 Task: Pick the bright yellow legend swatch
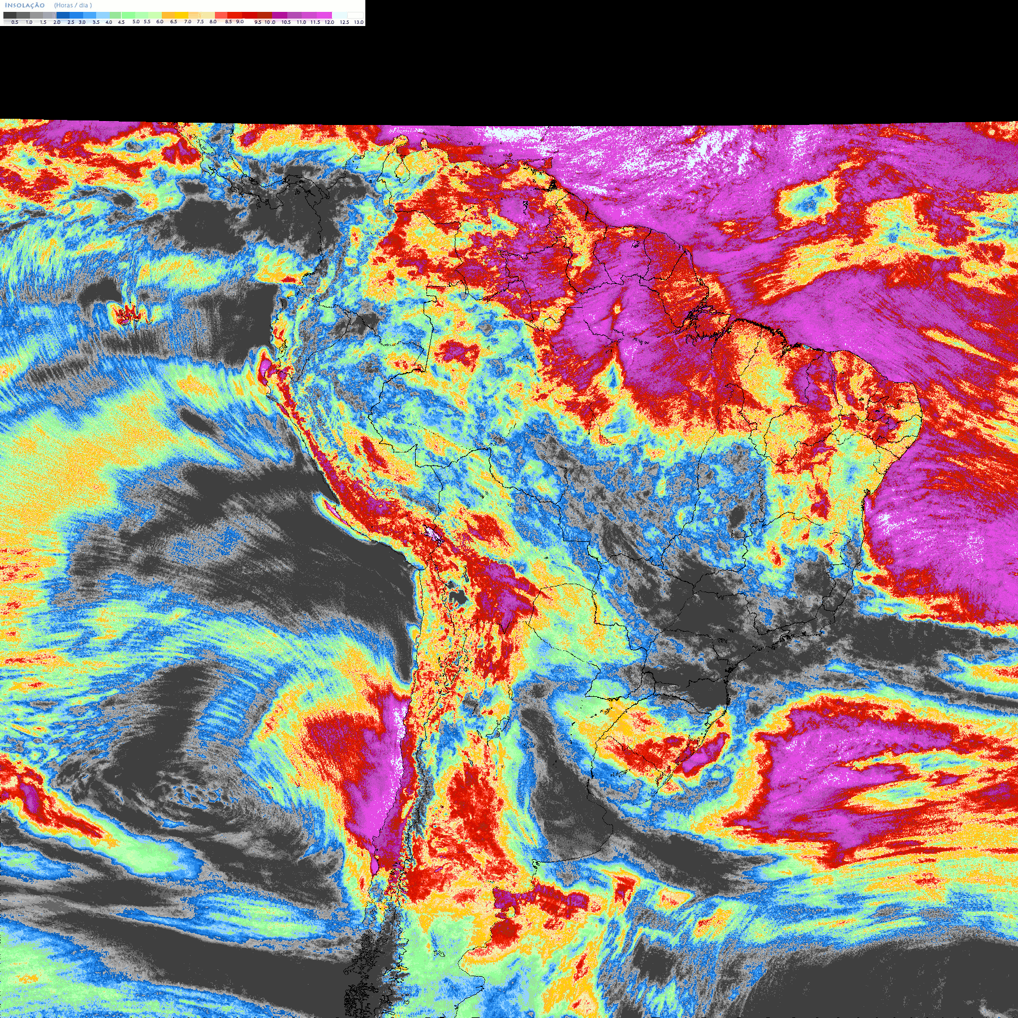pos(182,15)
